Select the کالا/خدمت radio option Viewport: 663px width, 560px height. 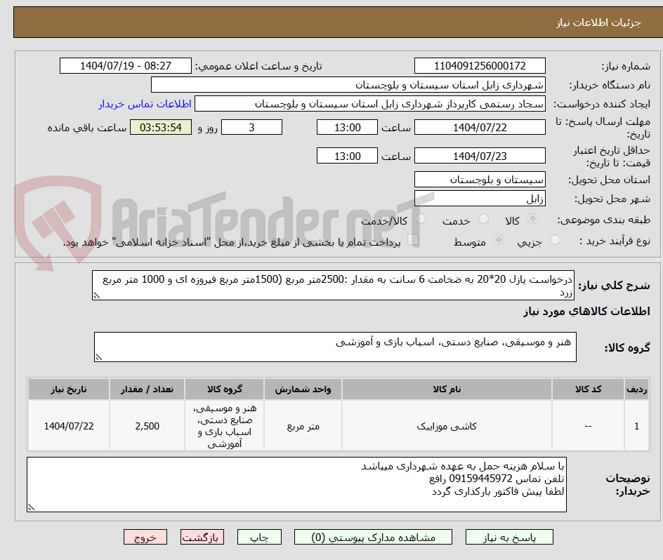click(421, 219)
